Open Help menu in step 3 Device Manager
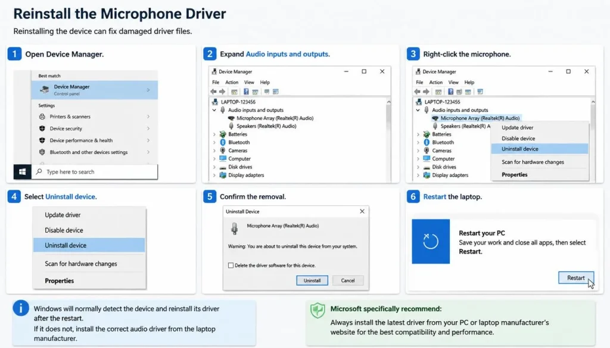This screenshot has width=610, height=348. (x=469, y=82)
